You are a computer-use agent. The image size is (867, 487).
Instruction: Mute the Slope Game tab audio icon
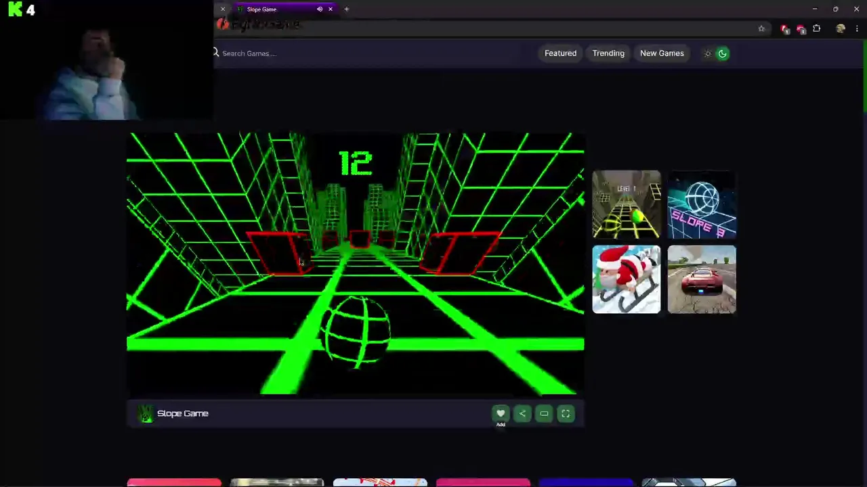pos(320,9)
